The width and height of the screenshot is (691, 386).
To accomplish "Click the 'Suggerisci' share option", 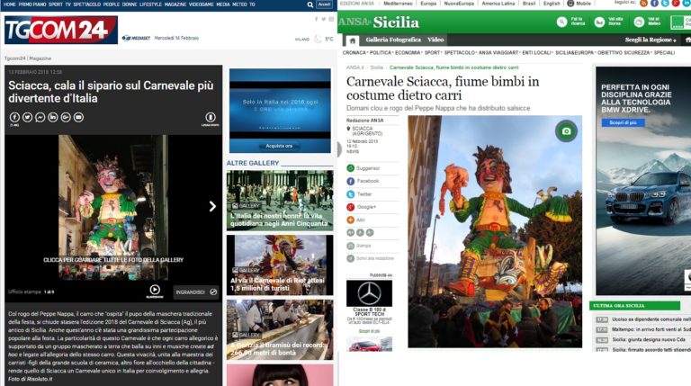I will [x=367, y=167].
